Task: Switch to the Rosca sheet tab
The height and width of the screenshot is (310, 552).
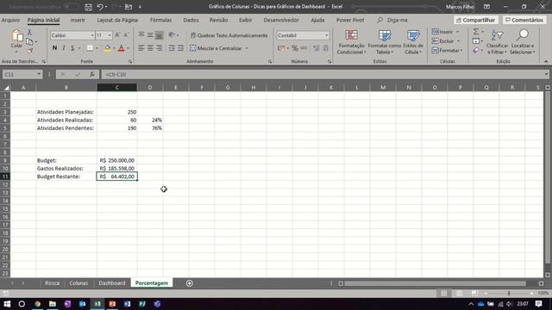Action: pyautogui.click(x=52, y=283)
